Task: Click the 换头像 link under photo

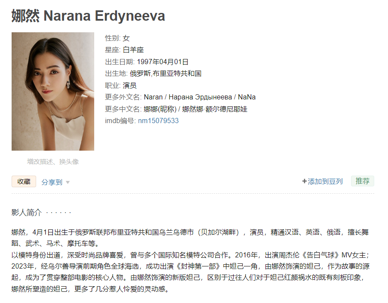Action: [x=69, y=162]
